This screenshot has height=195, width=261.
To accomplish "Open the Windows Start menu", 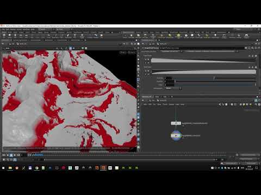I will coord(3,168).
